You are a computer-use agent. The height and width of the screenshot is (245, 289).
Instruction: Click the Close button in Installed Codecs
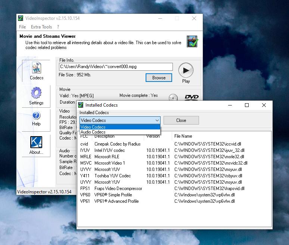[181, 120]
